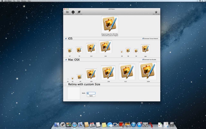The width and height of the screenshot is (206, 129).
Task: Open Mission Control in the Dock
Action: coord(68,125)
